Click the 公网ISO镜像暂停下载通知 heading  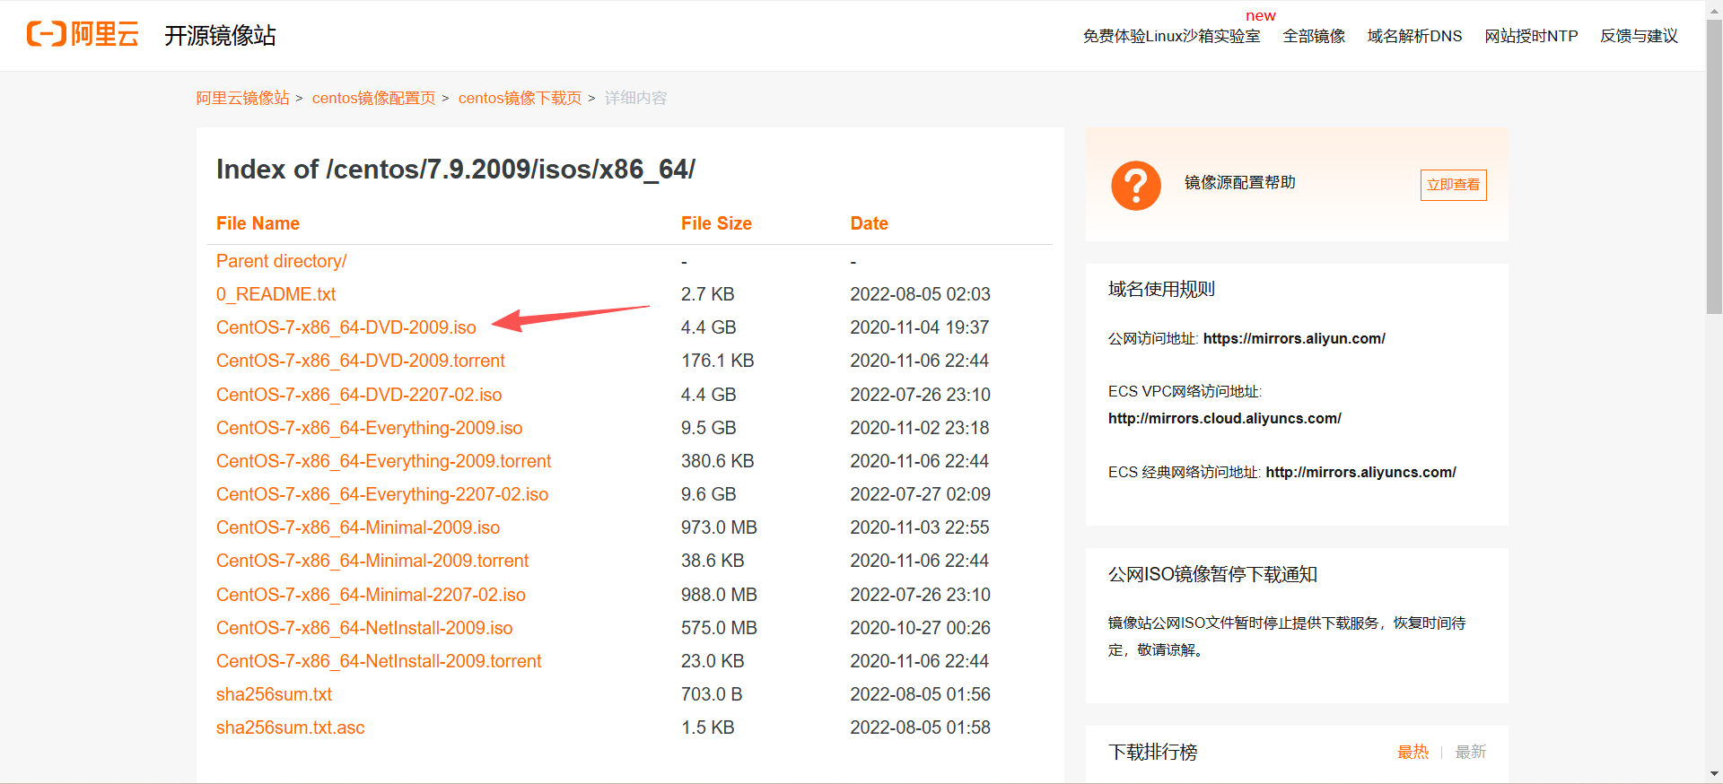pyautogui.click(x=1212, y=574)
